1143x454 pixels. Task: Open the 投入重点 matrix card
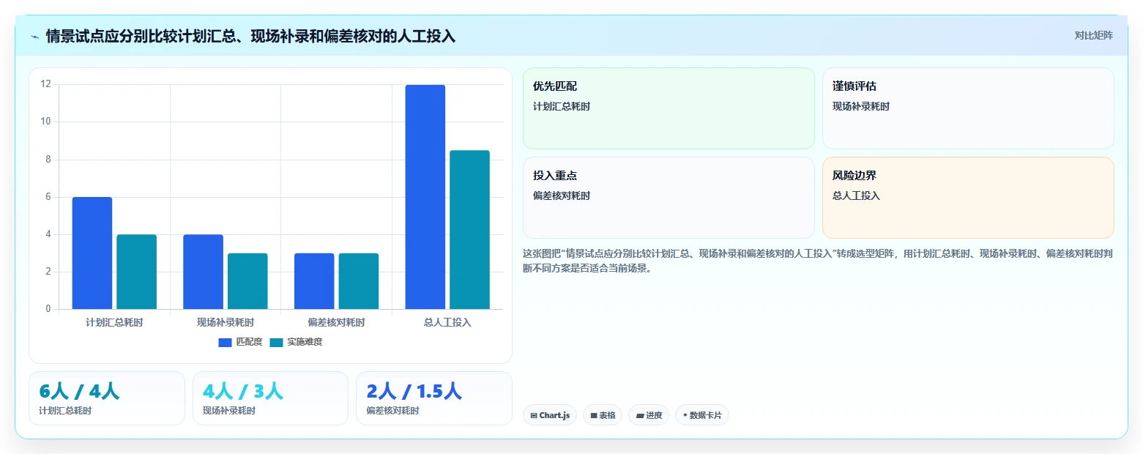coord(669,198)
